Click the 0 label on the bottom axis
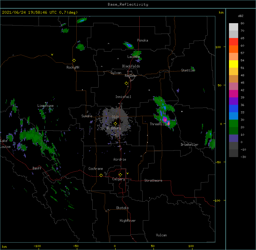 click(x=115, y=246)
